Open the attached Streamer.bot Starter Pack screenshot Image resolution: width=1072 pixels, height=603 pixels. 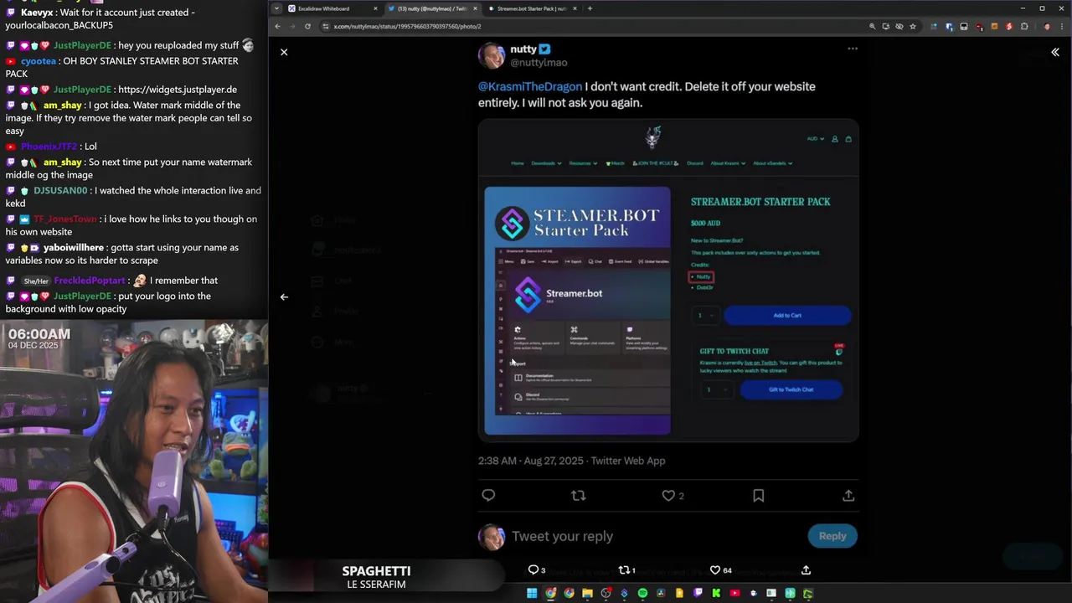pos(668,281)
